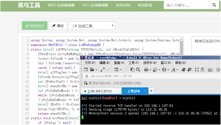Click the 菜鸟工具 site logo
This screenshot has height=125, width=221.
[x=29, y=5]
